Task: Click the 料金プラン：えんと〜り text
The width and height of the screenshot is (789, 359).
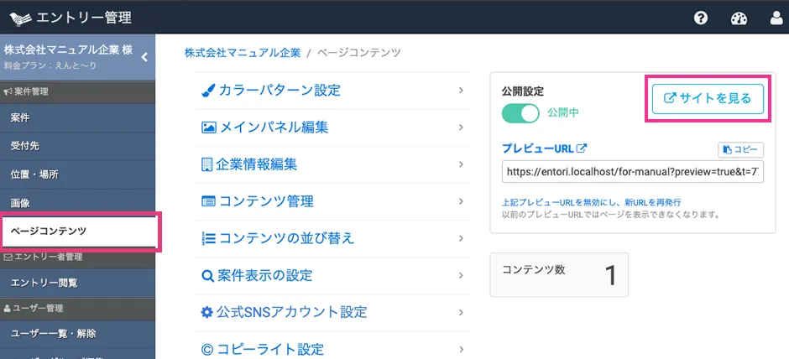Action: point(50,66)
